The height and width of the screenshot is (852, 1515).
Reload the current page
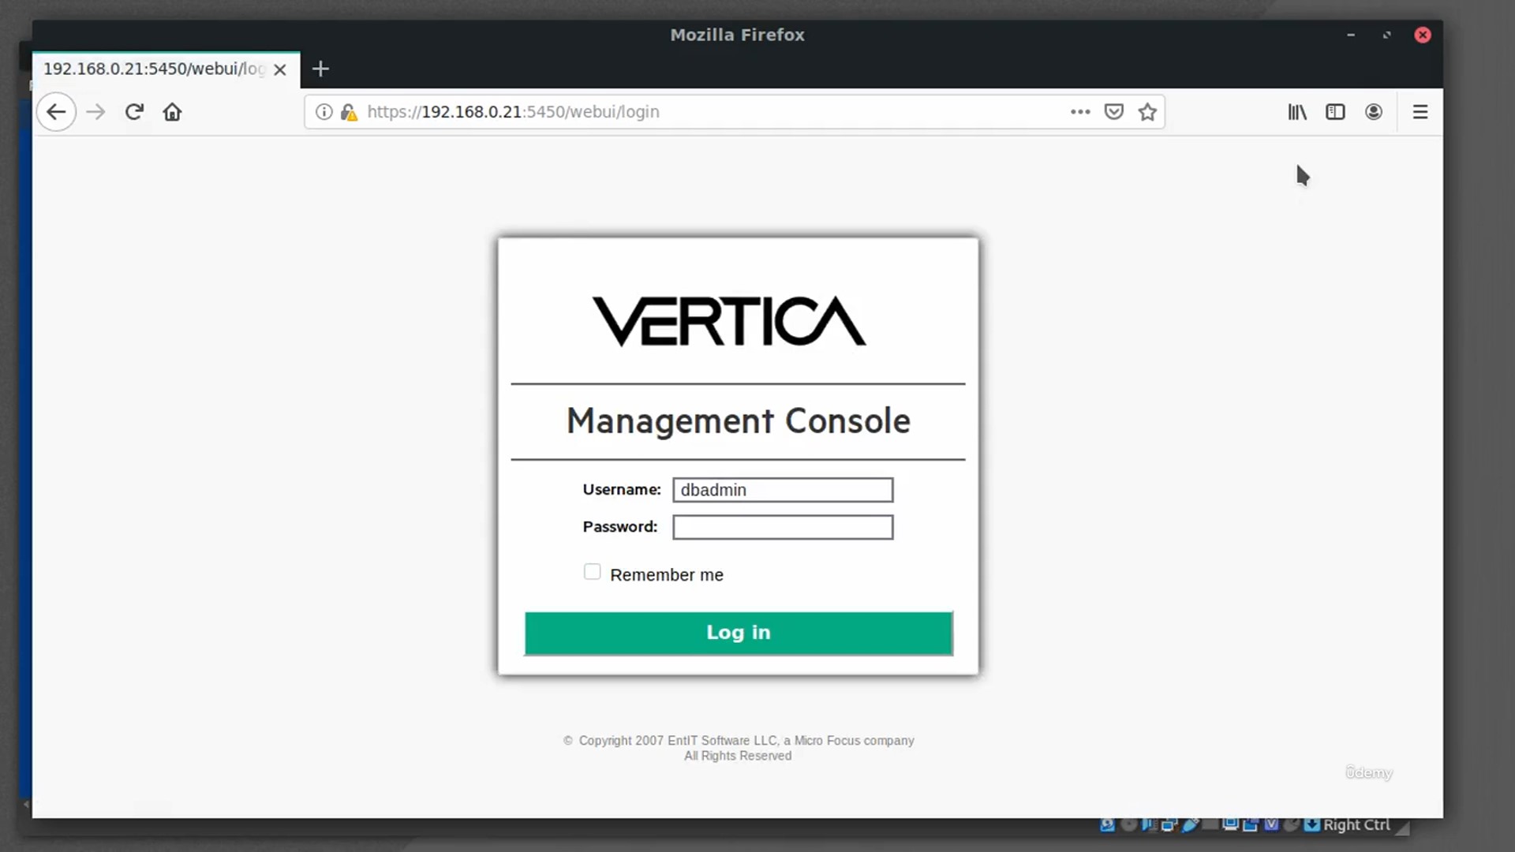tap(134, 112)
